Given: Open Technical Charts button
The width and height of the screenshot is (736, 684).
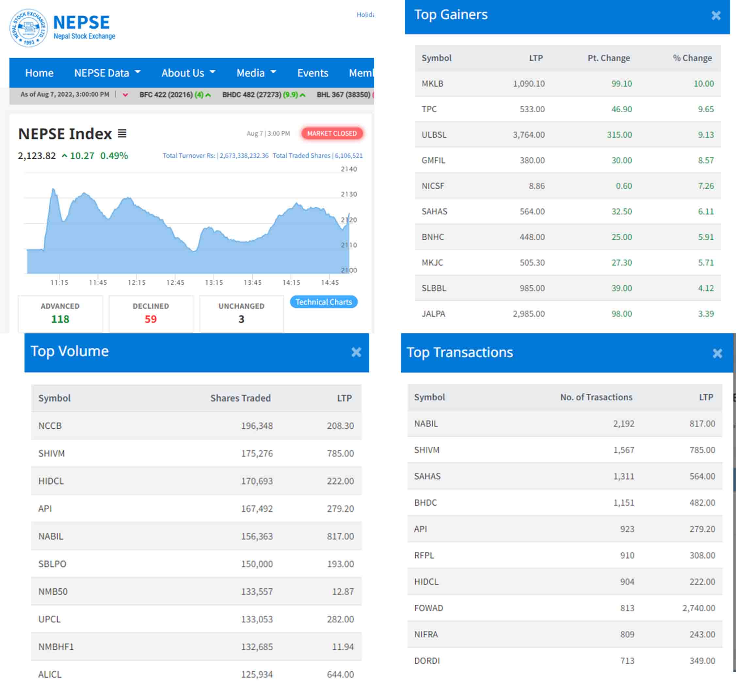Looking at the screenshot, I should (324, 302).
